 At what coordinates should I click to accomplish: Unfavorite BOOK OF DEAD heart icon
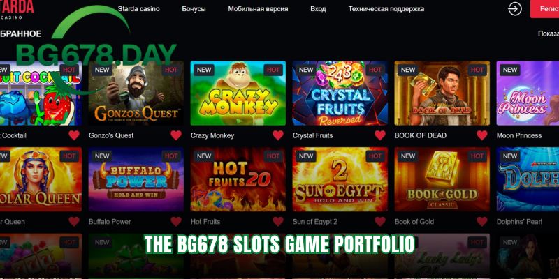pyautogui.click(x=482, y=135)
